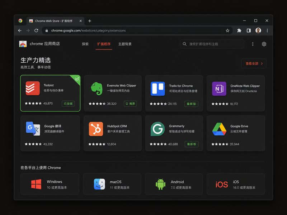This screenshot has height=215, width=287.
Task: Click the Todoist app icon
Action: click(x=33, y=88)
